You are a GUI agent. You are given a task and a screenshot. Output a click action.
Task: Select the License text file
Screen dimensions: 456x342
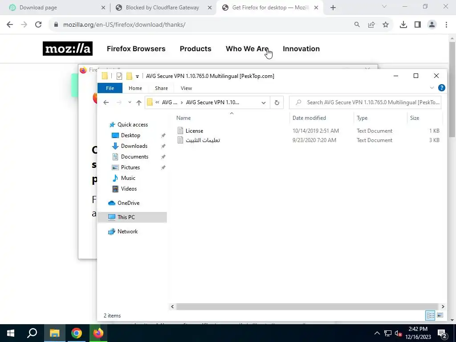(194, 131)
